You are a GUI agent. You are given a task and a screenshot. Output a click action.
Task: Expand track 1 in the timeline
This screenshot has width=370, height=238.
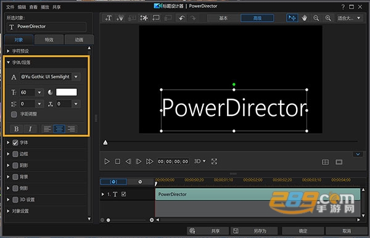point(102,194)
